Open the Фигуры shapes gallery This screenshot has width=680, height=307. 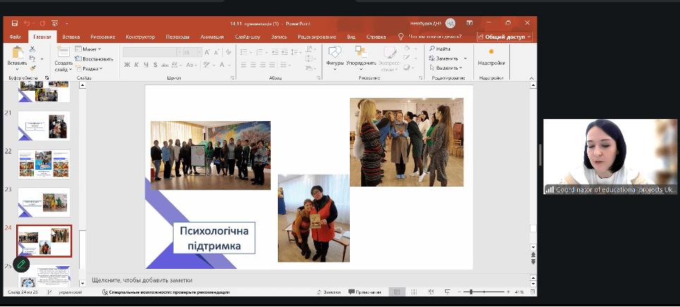coord(335,55)
